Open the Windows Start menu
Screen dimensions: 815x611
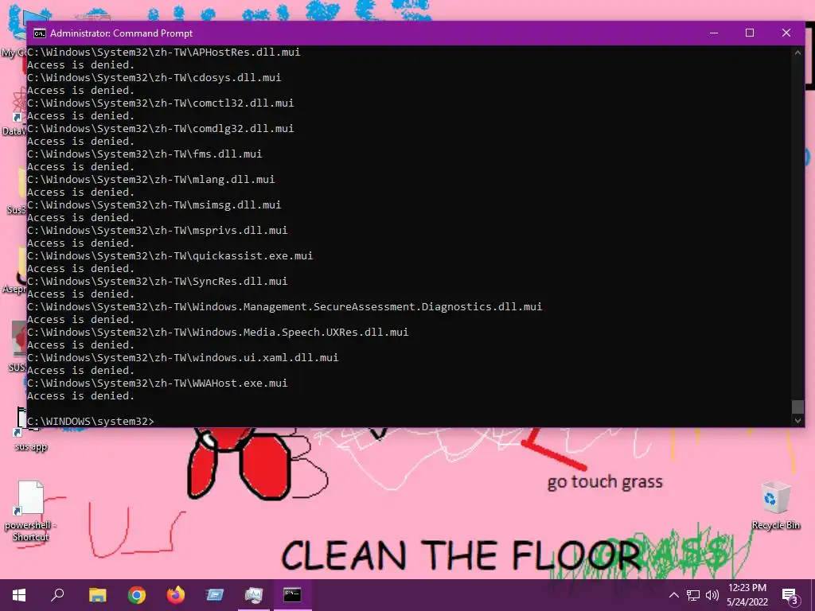point(19,595)
